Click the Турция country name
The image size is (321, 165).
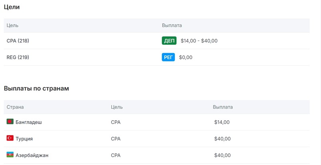pyautogui.click(x=24, y=139)
